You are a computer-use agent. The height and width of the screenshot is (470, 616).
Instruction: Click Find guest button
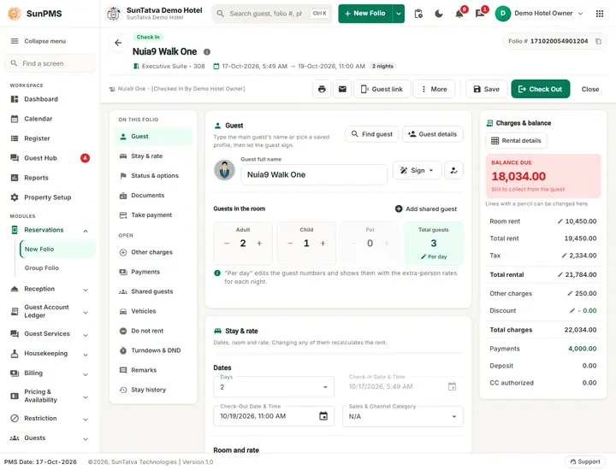371,134
